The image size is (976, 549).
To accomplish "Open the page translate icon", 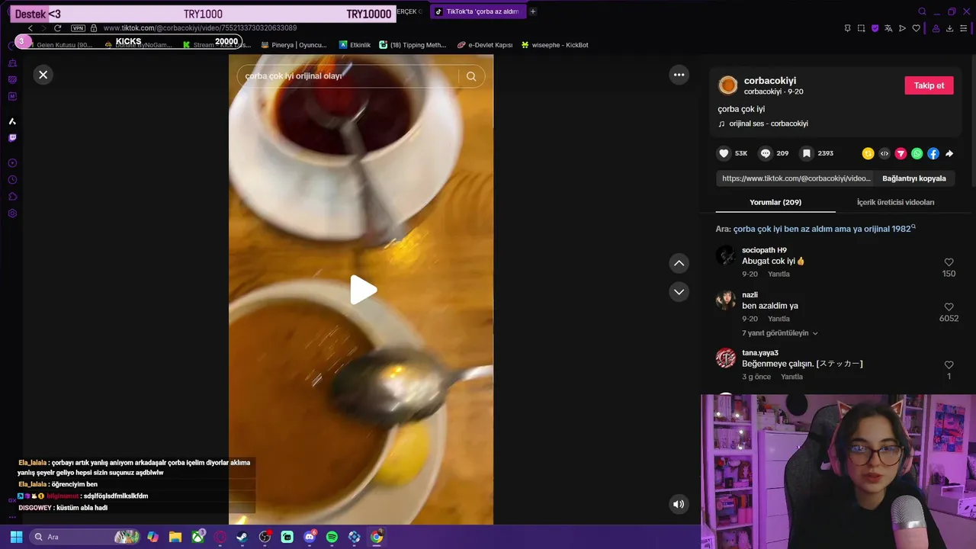I will coord(888,28).
